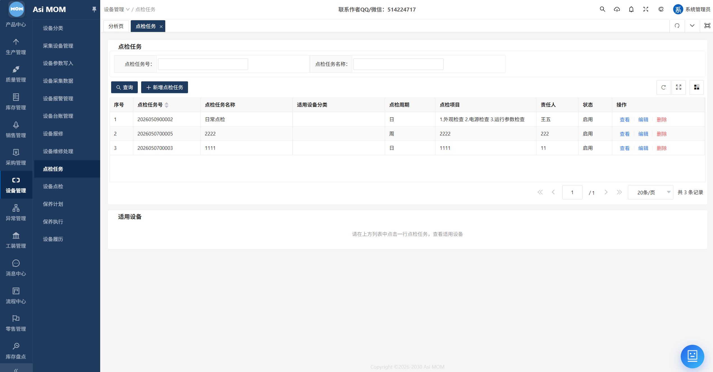Click the Asi MOM logo
This screenshot has width=713, height=372.
click(17, 9)
